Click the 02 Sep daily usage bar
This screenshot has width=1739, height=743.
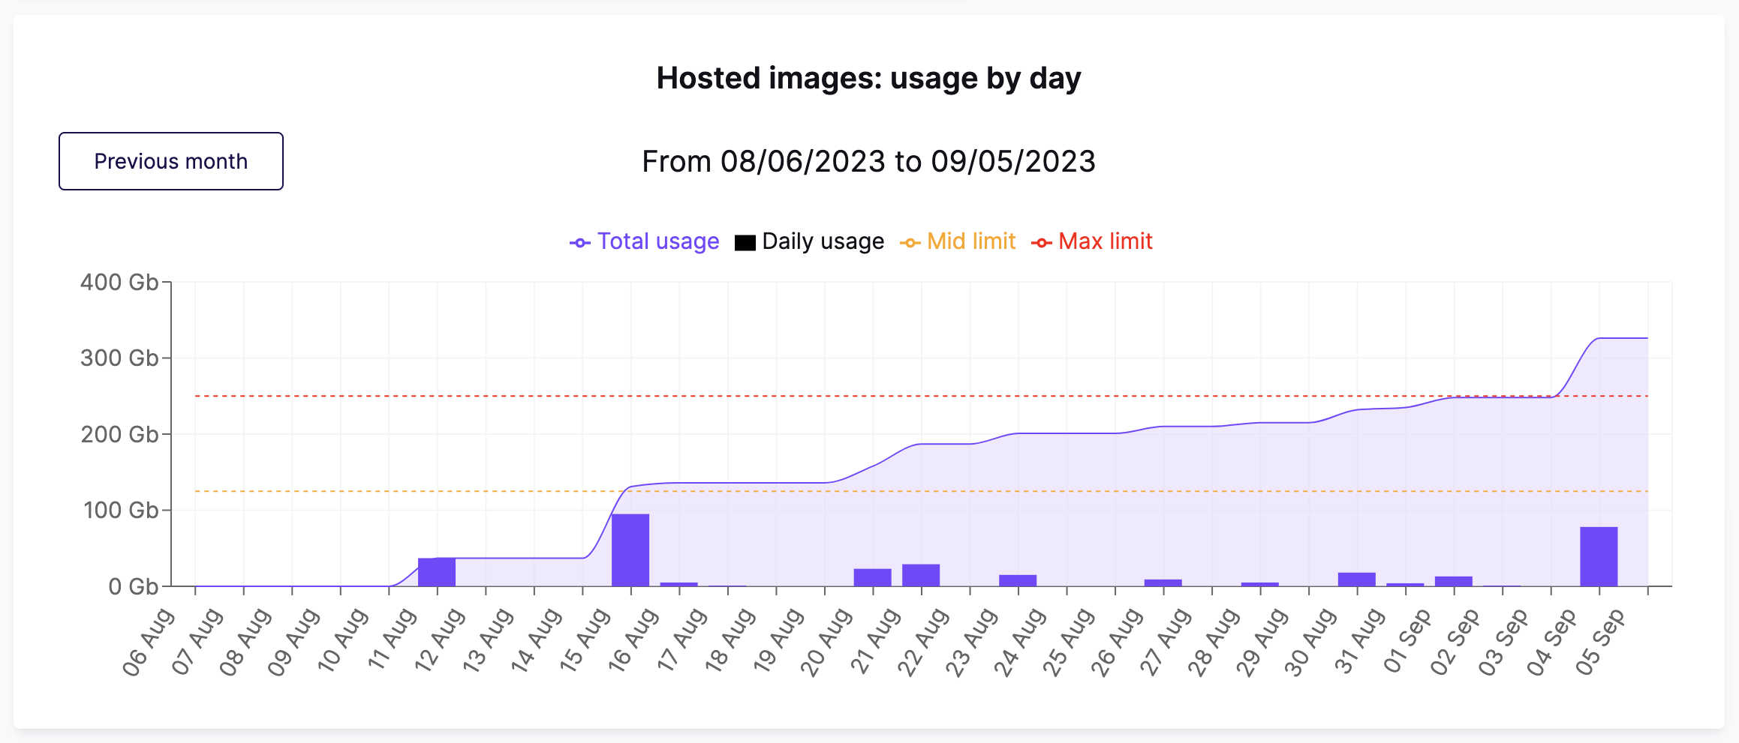(x=1454, y=581)
